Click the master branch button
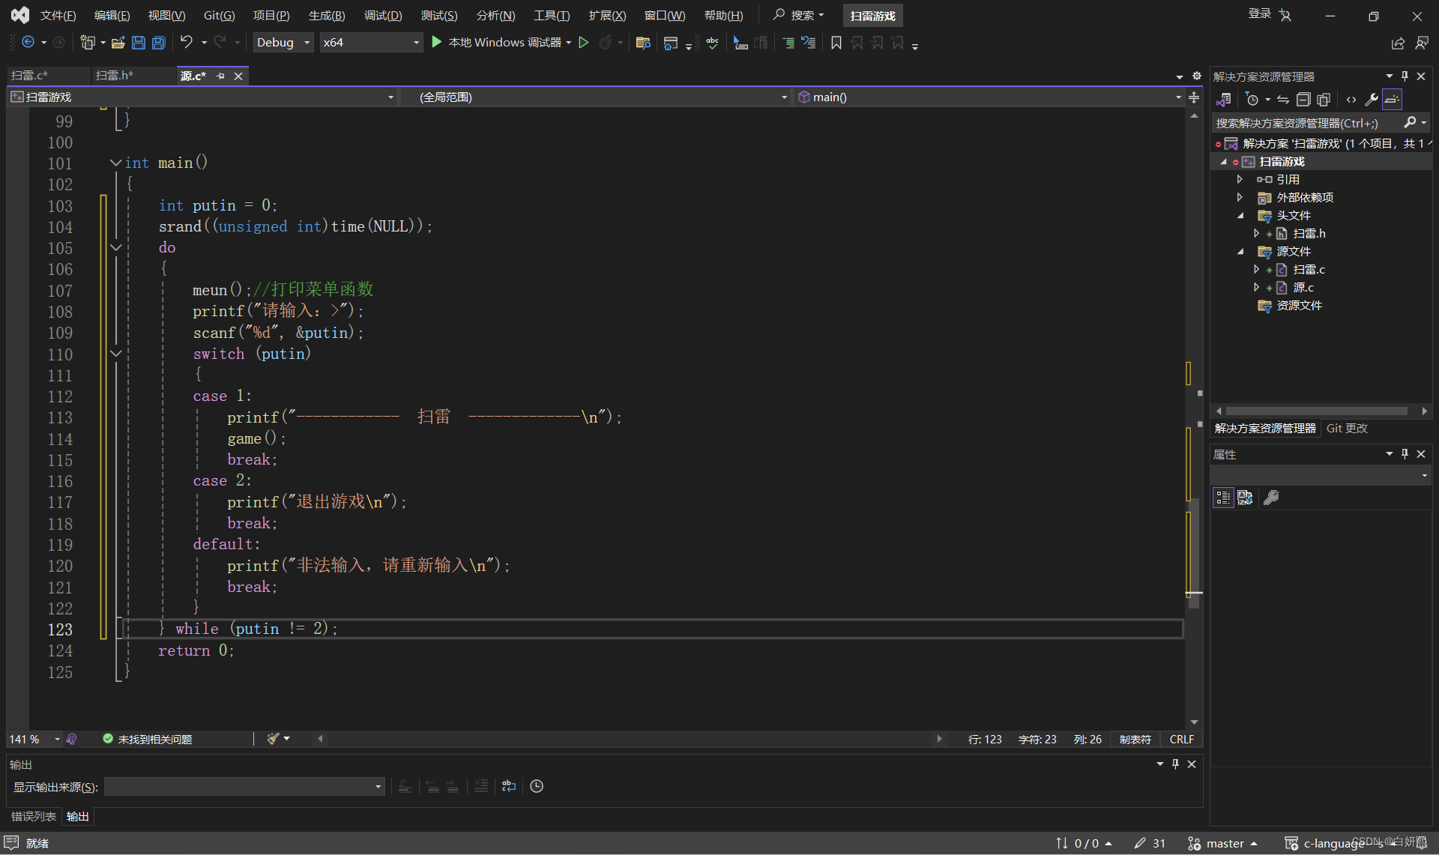The image size is (1439, 855). (x=1223, y=844)
